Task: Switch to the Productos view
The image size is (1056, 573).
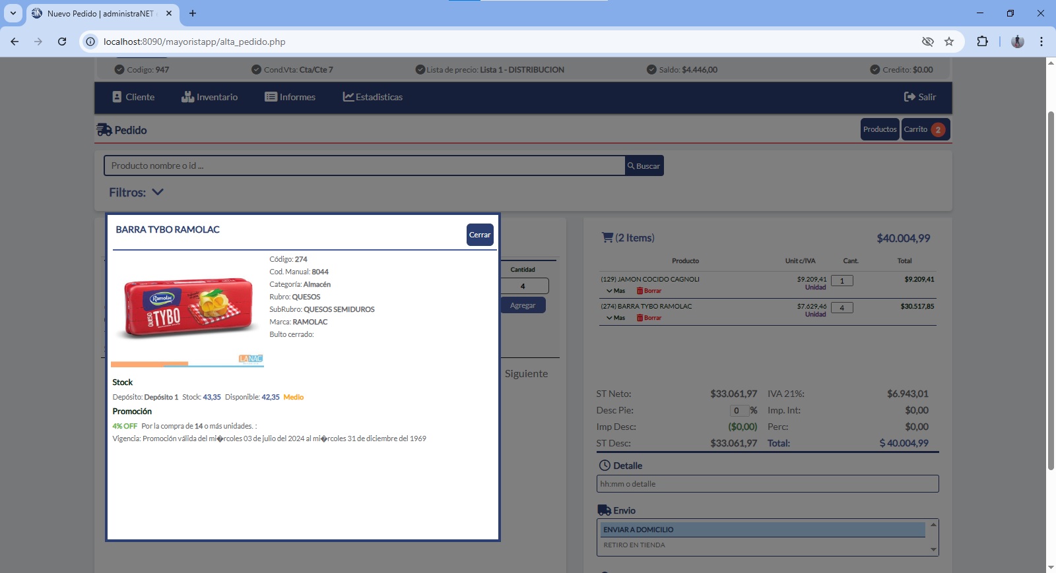Action: [x=880, y=129]
